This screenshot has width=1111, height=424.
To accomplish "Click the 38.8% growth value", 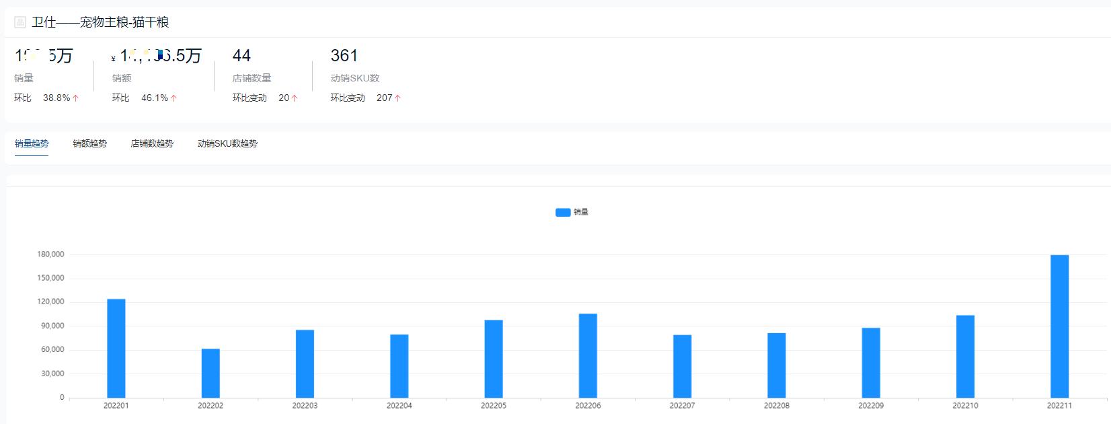I will [56, 98].
